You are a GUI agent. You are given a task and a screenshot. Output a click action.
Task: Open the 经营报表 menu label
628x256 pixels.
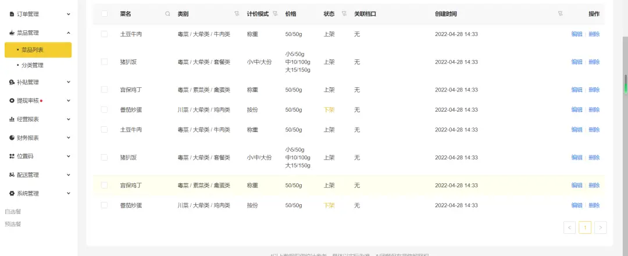pos(28,119)
